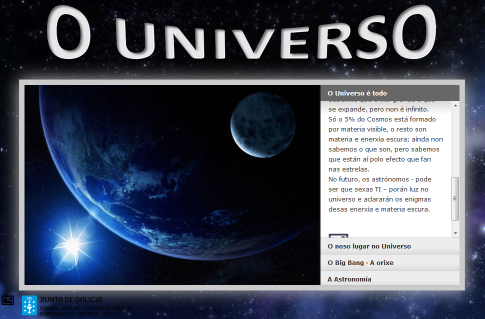This screenshot has height=319, width=485.
Task: Click the scrollbar up arrow
Action: (x=455, y=105)
